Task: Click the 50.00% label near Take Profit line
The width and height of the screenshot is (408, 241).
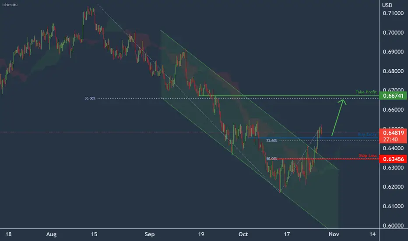Action: tap(90, 99)
